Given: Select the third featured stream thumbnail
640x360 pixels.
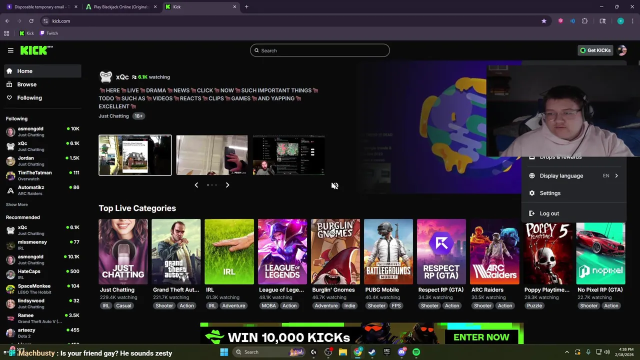Looking at the screenshot, I should click(289, 155).
